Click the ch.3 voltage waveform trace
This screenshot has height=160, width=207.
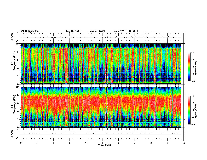(101, 134)
